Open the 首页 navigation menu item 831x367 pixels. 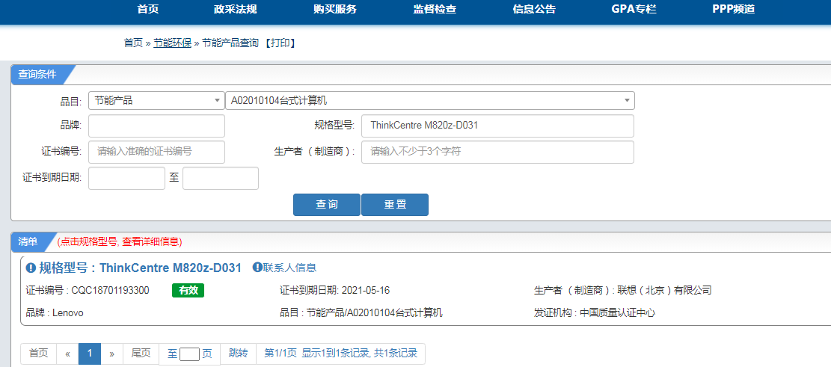tap(147, 10)
